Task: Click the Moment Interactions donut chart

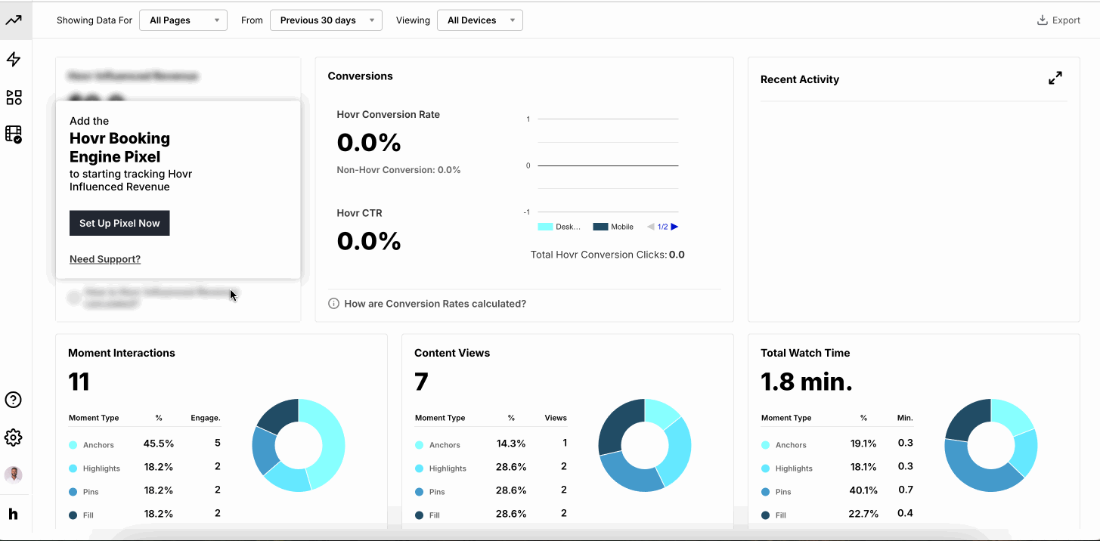Action: coord(298,446)
